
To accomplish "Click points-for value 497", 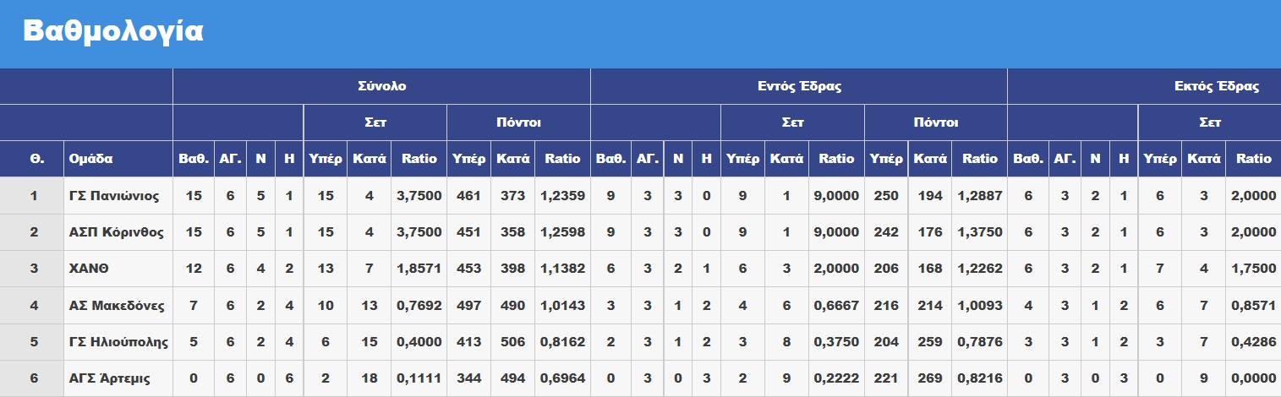I will point(468,306).
